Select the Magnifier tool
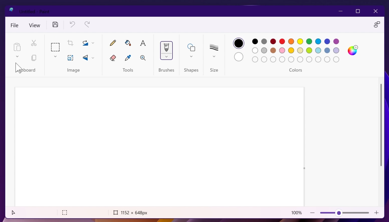Viewport: 389px width, 222px height. coord(143,58)
